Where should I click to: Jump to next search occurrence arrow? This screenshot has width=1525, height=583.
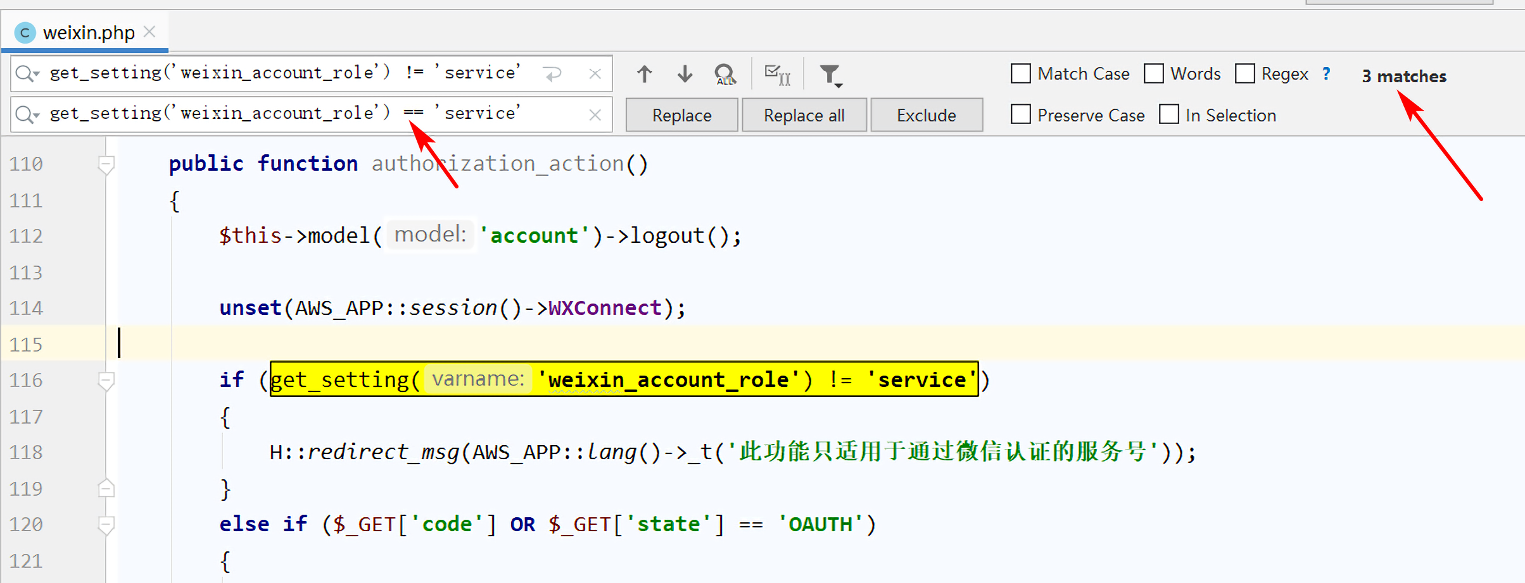[x=685, y=74]
